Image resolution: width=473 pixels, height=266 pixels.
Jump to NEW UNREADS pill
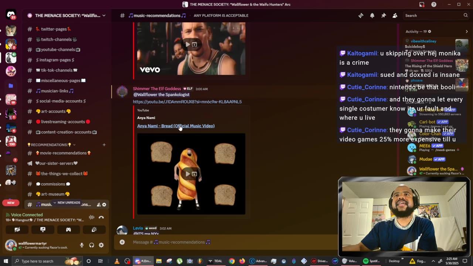(x=67, y=202)
